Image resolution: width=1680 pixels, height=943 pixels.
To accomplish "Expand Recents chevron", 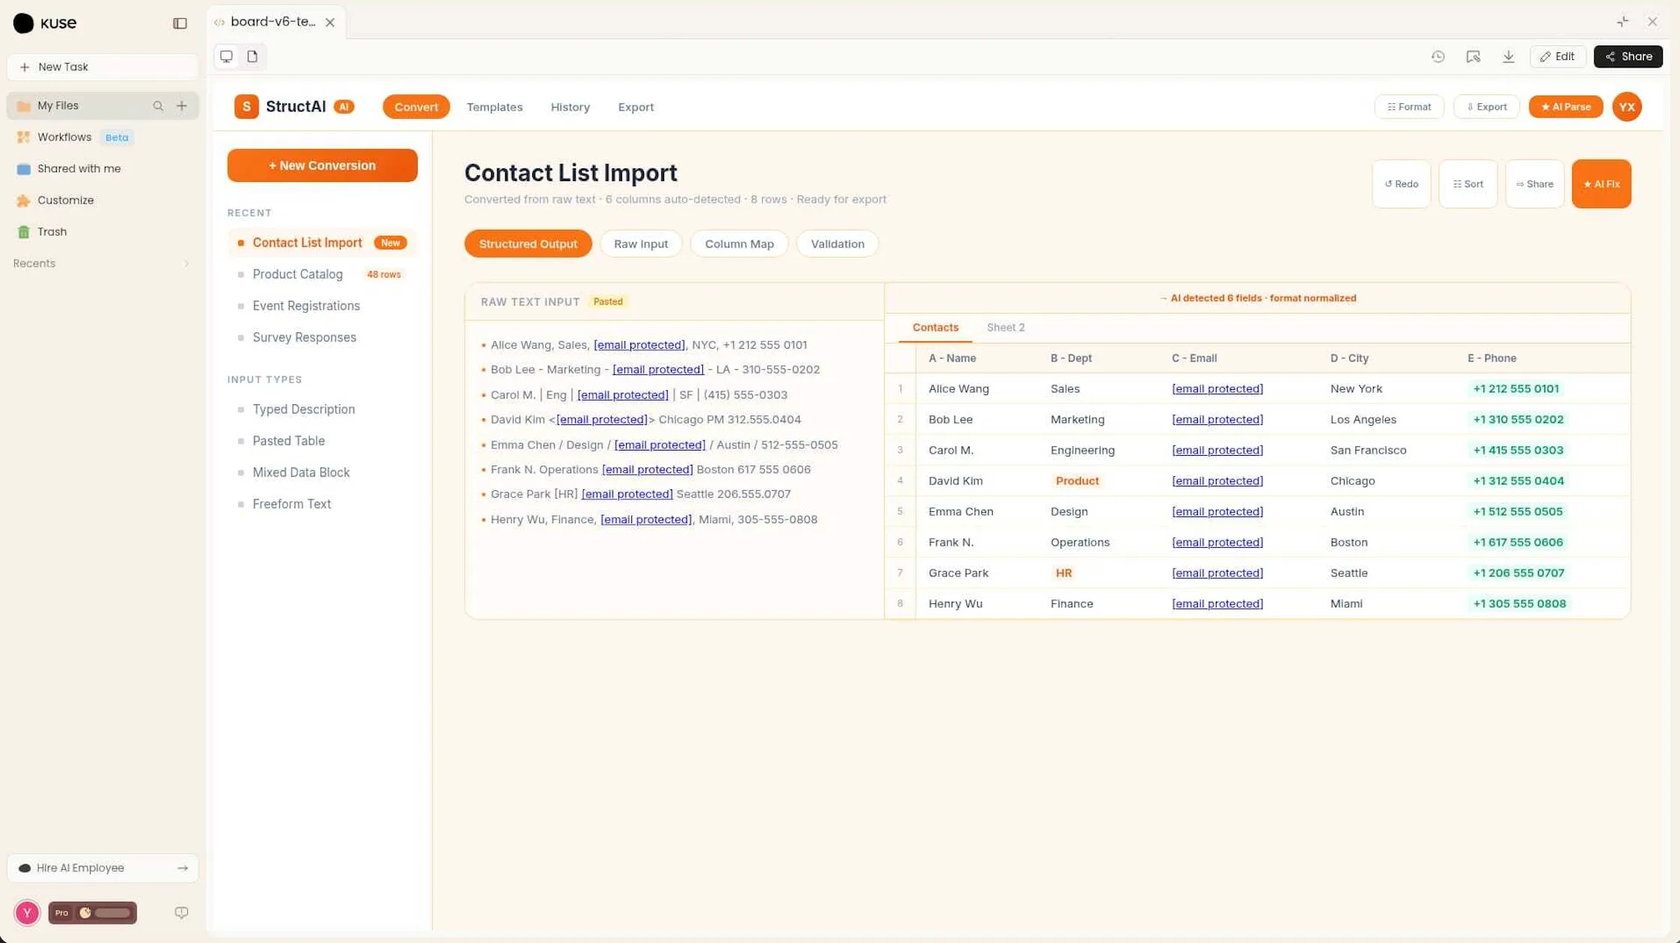I will (186, 263).
